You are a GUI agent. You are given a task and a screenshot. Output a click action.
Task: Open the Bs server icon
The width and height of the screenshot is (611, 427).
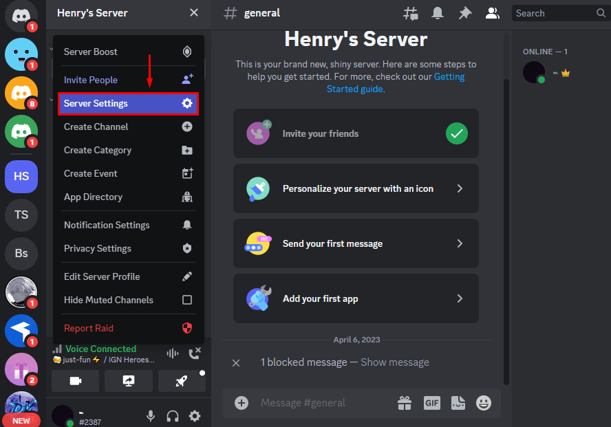[x=21, y=254]
